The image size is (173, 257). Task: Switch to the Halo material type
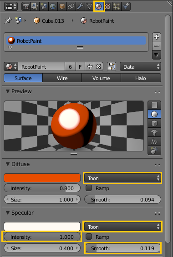tap(141, 78)
